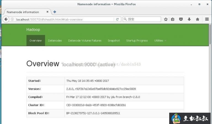Click the 'Started:' row label

35,81
